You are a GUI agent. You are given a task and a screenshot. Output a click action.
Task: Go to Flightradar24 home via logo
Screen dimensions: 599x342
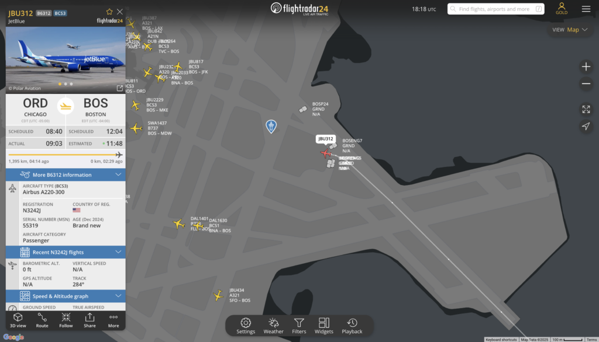coord(299,9)
